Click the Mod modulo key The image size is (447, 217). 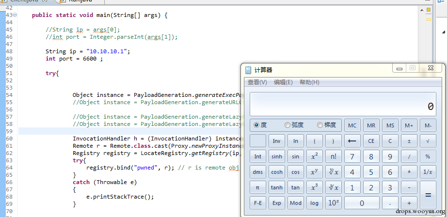(296, 203)
